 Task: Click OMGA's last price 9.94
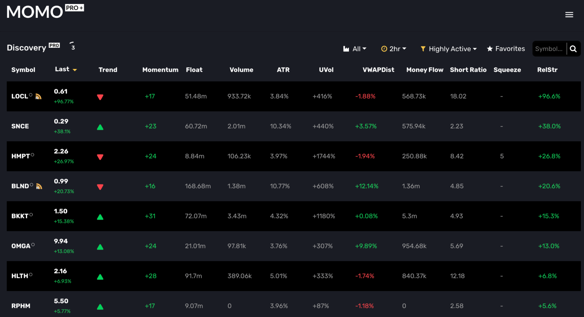point(61,241)
